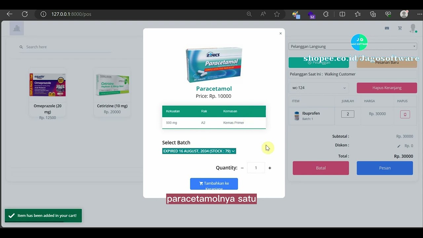Toggle split screen view icon
423x238 pixels.
(342, 14)
